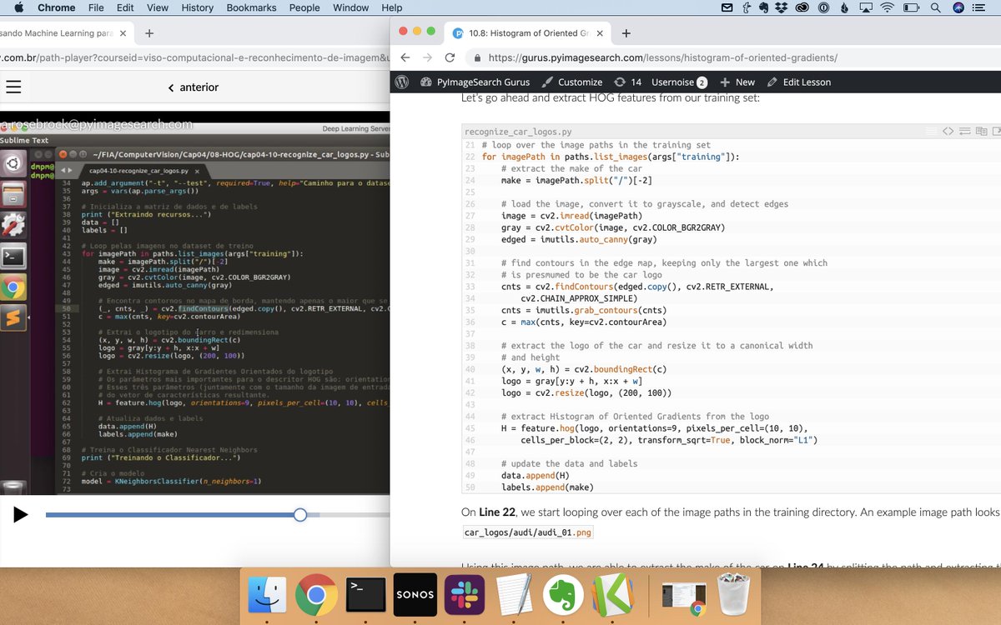Open the Chrome application menu
The image size is (1001, 625).
[x=56, y=7]
